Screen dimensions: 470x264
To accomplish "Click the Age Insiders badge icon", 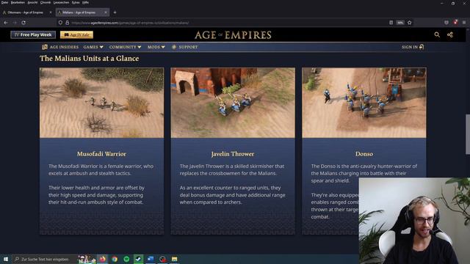I will coord(45,47).
